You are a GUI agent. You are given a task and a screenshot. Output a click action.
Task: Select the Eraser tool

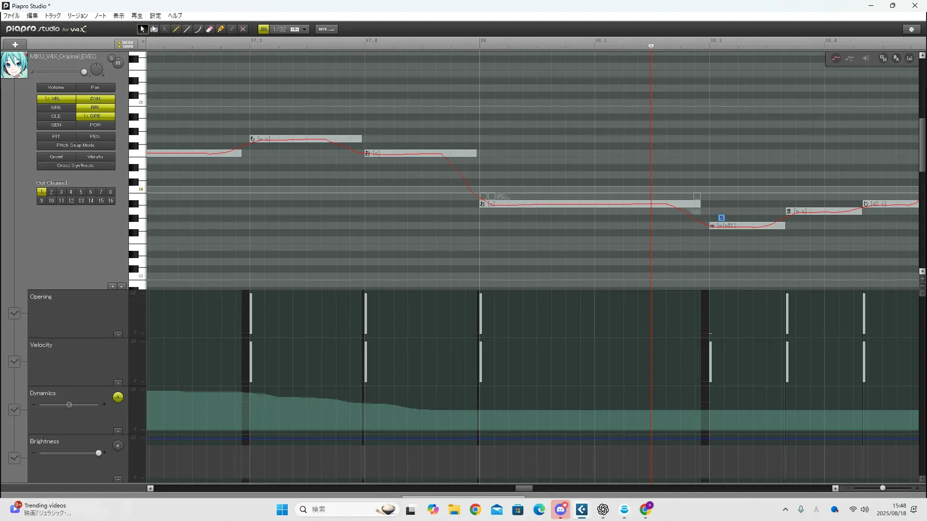(x=210, y=29)
